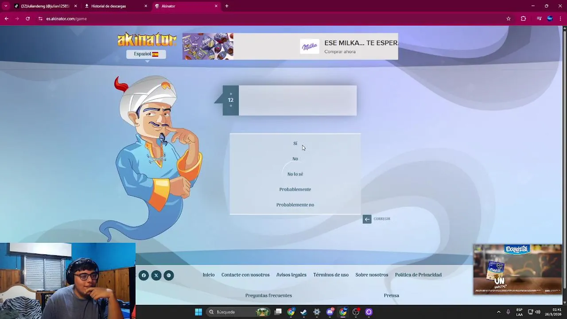This screenshot has height=319, width=567.
Task: Show hidden system tray icons
Action: [499, 312]
